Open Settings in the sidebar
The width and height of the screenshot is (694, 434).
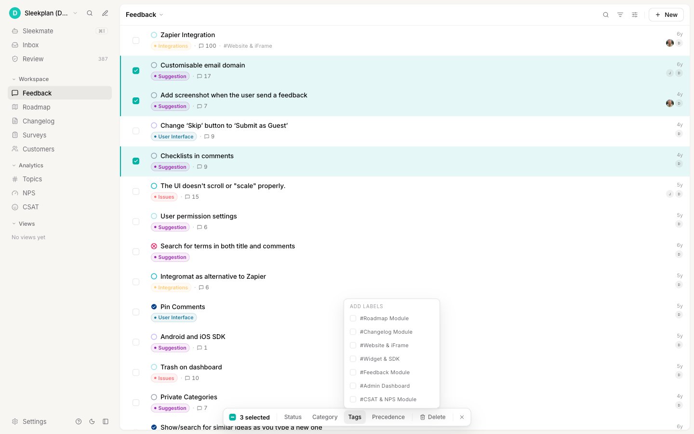click(x=29, y=421)
